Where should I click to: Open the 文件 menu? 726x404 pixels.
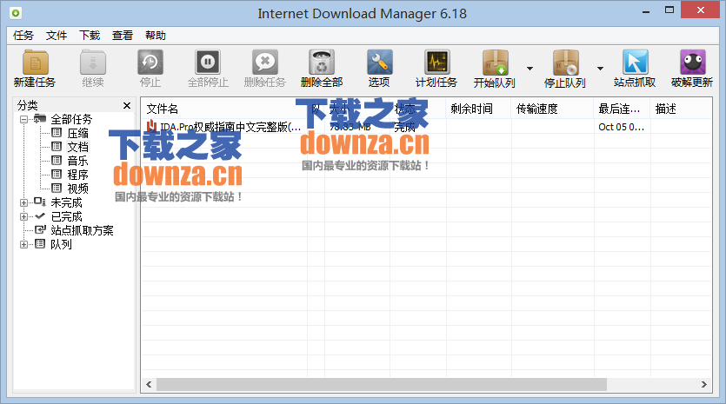(57, 36)
